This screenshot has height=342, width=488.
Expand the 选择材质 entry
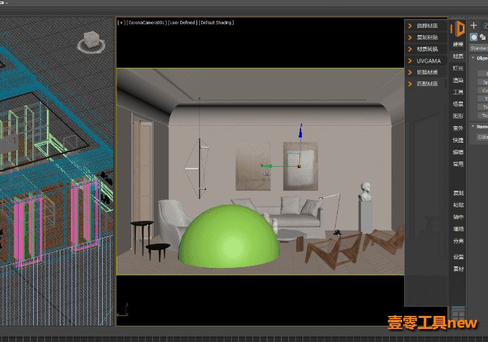[426, 25]
